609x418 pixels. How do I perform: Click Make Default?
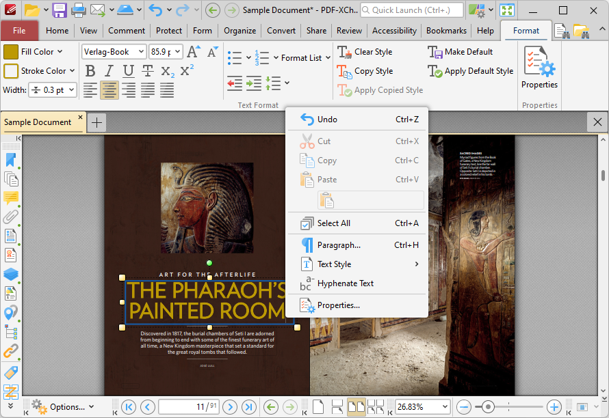pyautogui.click(x=461, y=52)
